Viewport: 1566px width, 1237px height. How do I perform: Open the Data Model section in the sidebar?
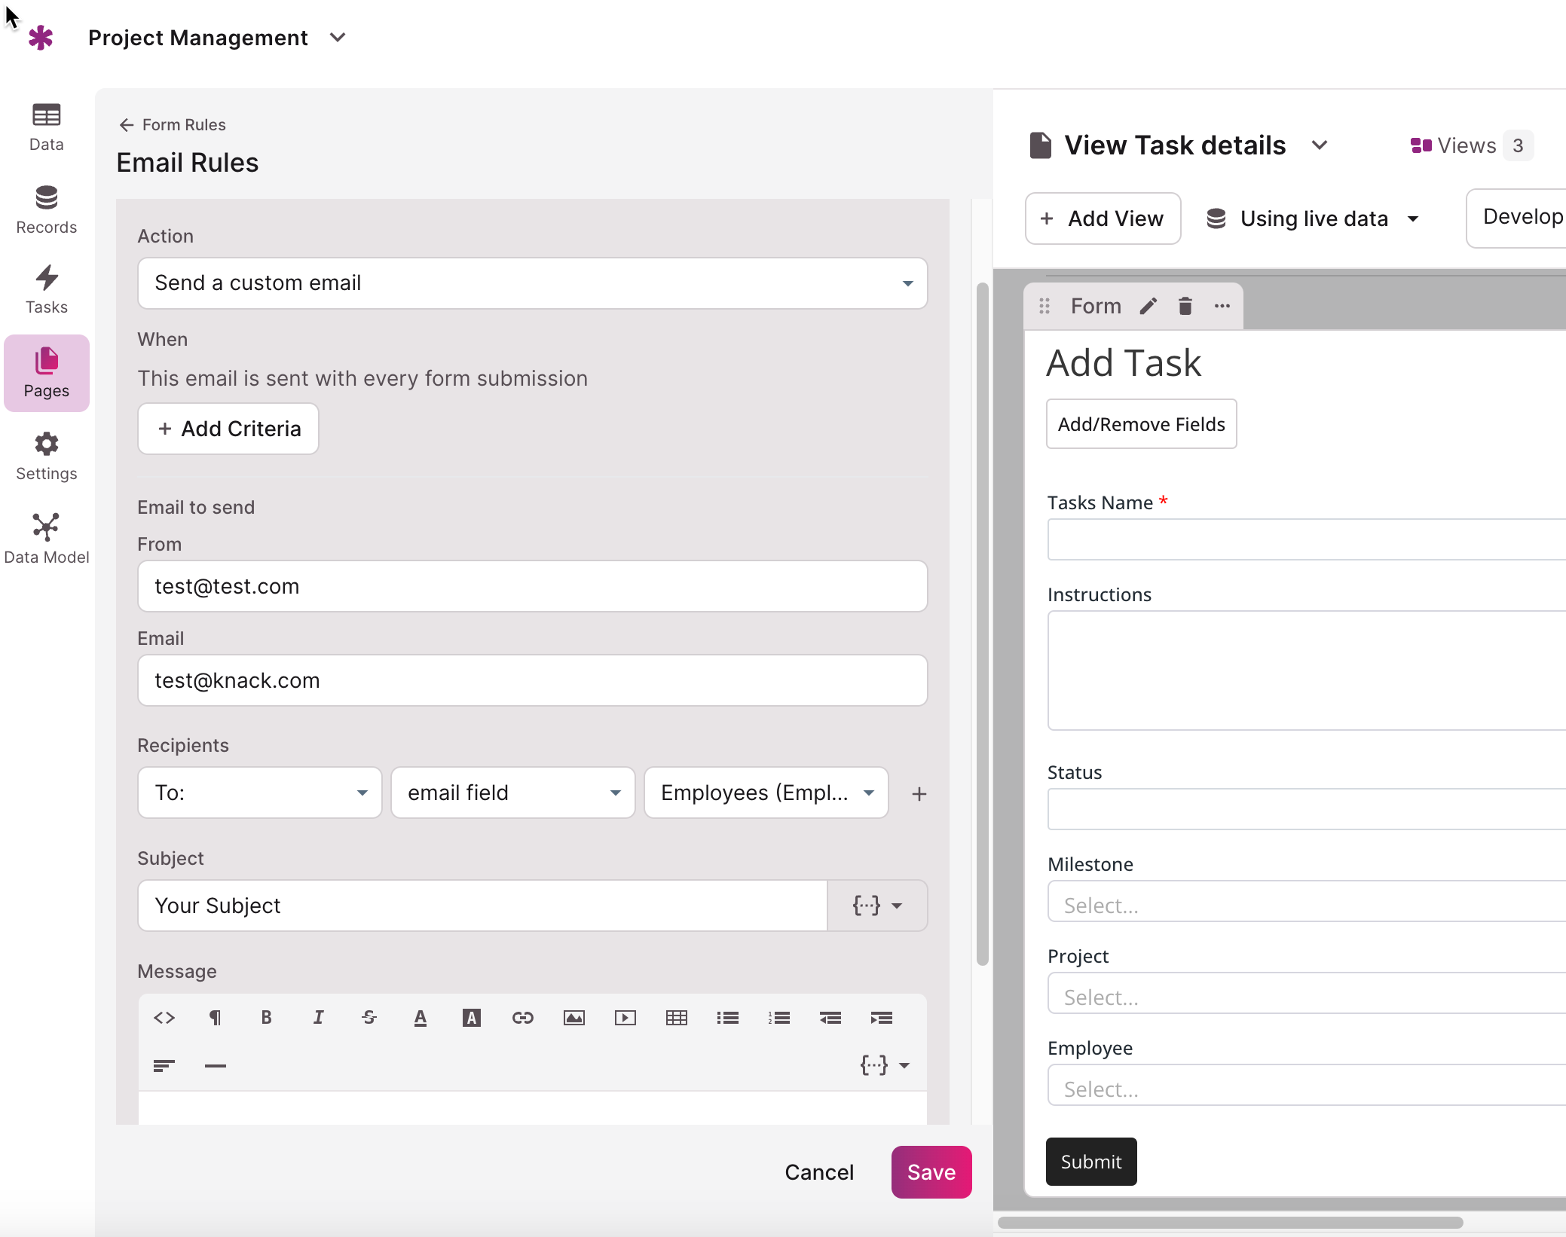tap(47, 539)
